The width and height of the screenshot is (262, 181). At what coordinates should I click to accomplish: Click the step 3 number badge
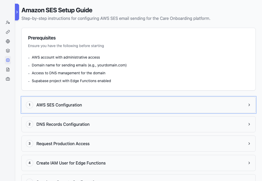click(x=30, y=144)
